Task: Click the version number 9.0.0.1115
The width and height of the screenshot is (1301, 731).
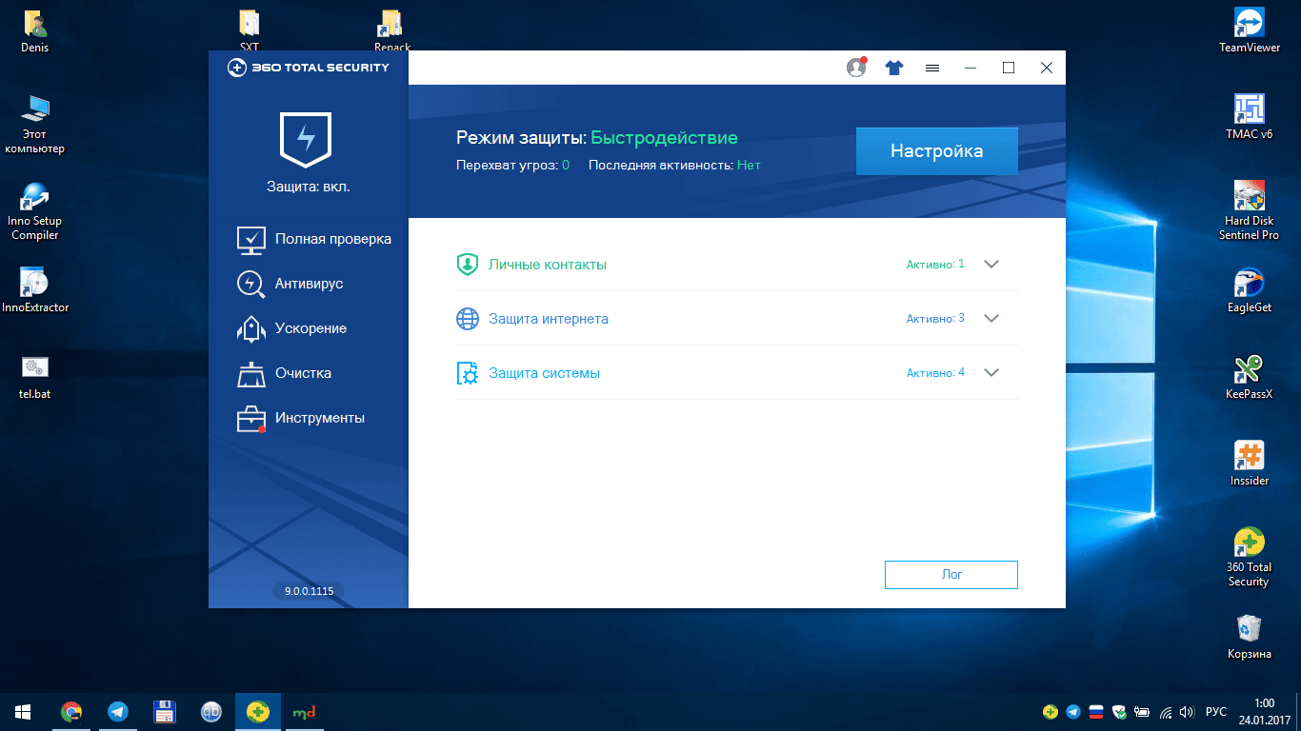Action: [x=310, y=591]
